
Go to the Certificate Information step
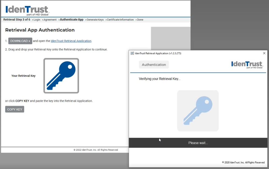[x=120, y=20]
